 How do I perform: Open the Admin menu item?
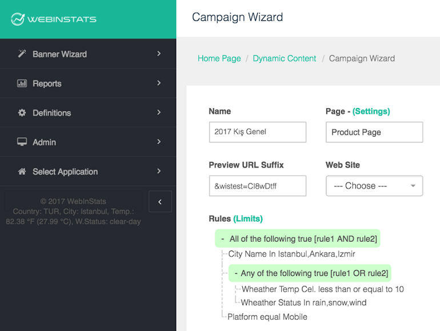tap(45, 142)
